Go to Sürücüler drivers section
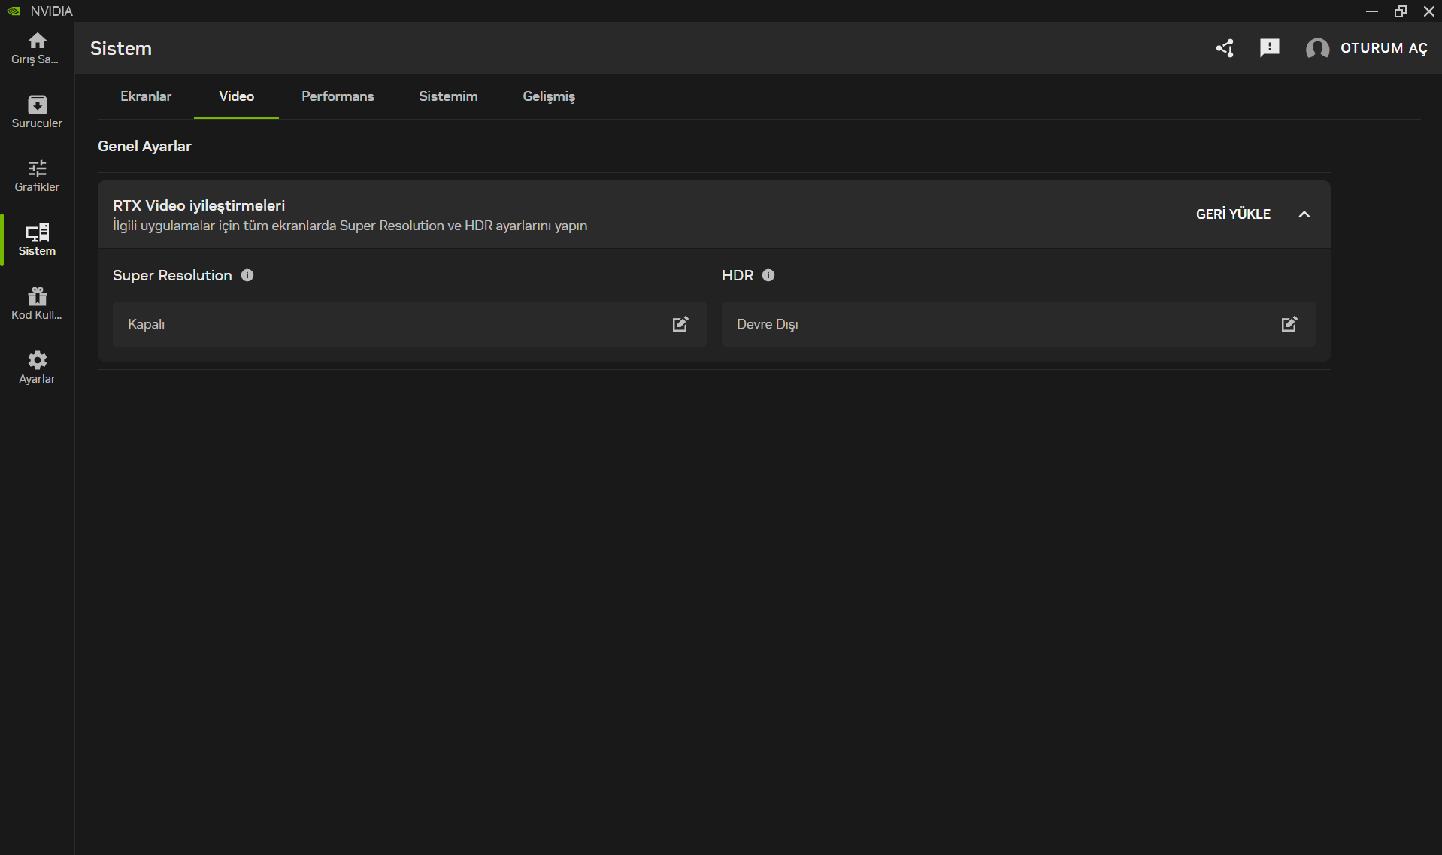Screen dimensions: 1442x855 (x=37, y=112)
